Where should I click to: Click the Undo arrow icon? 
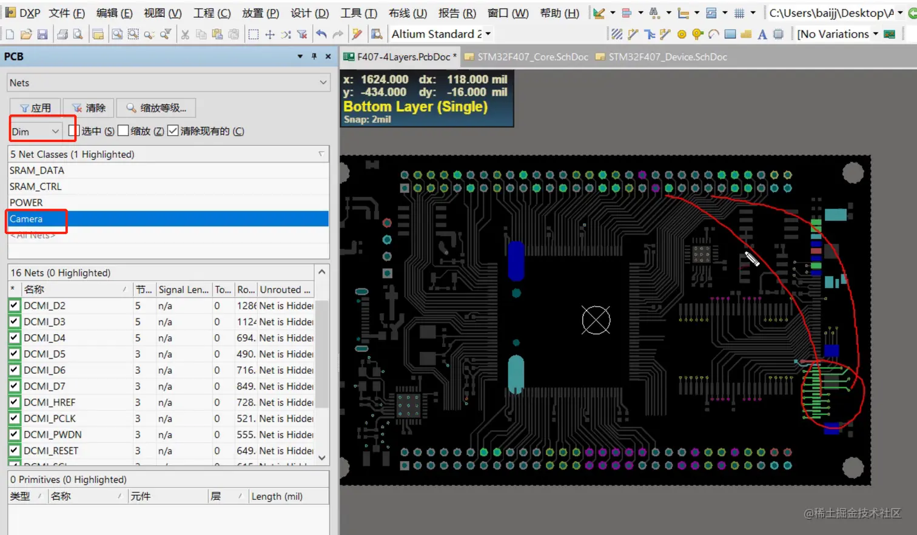[x=321, y=35]
